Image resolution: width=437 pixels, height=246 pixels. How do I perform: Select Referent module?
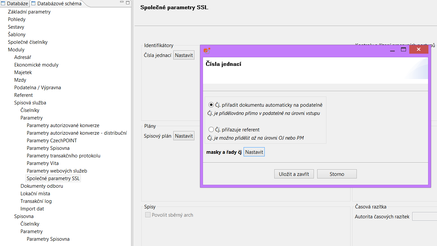(23, 95)
